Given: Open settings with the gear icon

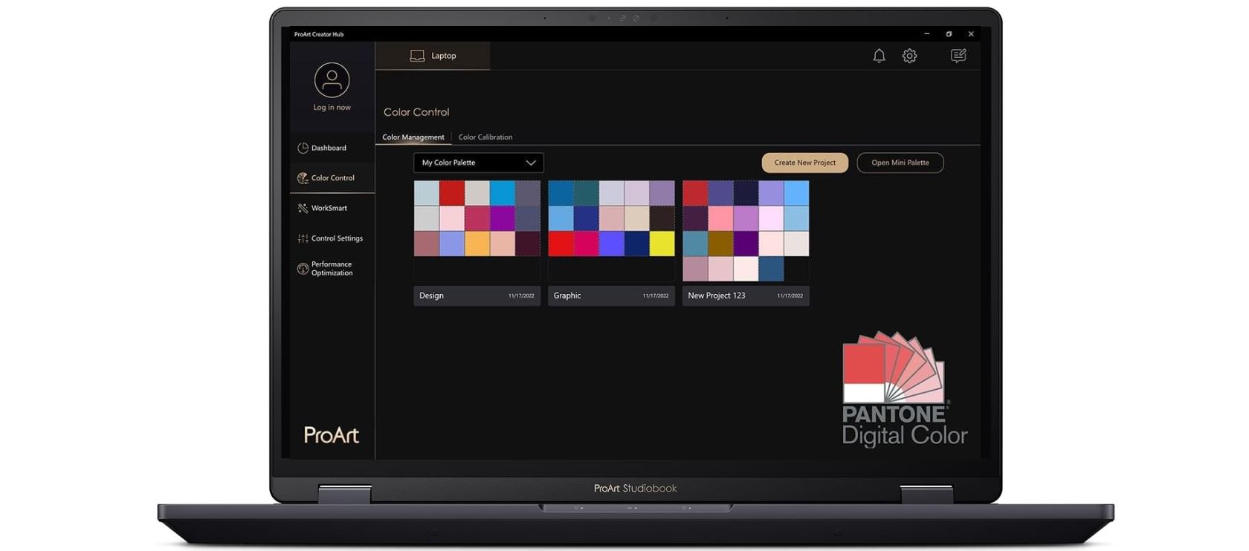Looking at the screenshot, I should 909,56.
